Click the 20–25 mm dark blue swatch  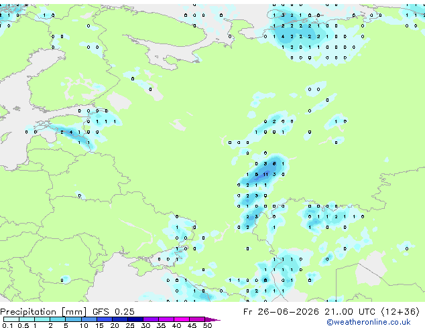119,319
